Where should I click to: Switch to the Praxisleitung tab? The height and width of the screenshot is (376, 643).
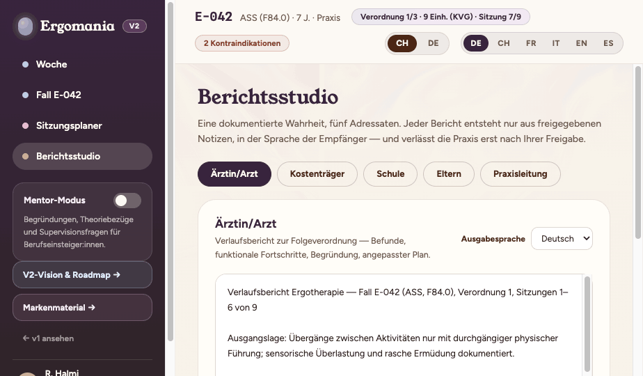pos(520,174)
